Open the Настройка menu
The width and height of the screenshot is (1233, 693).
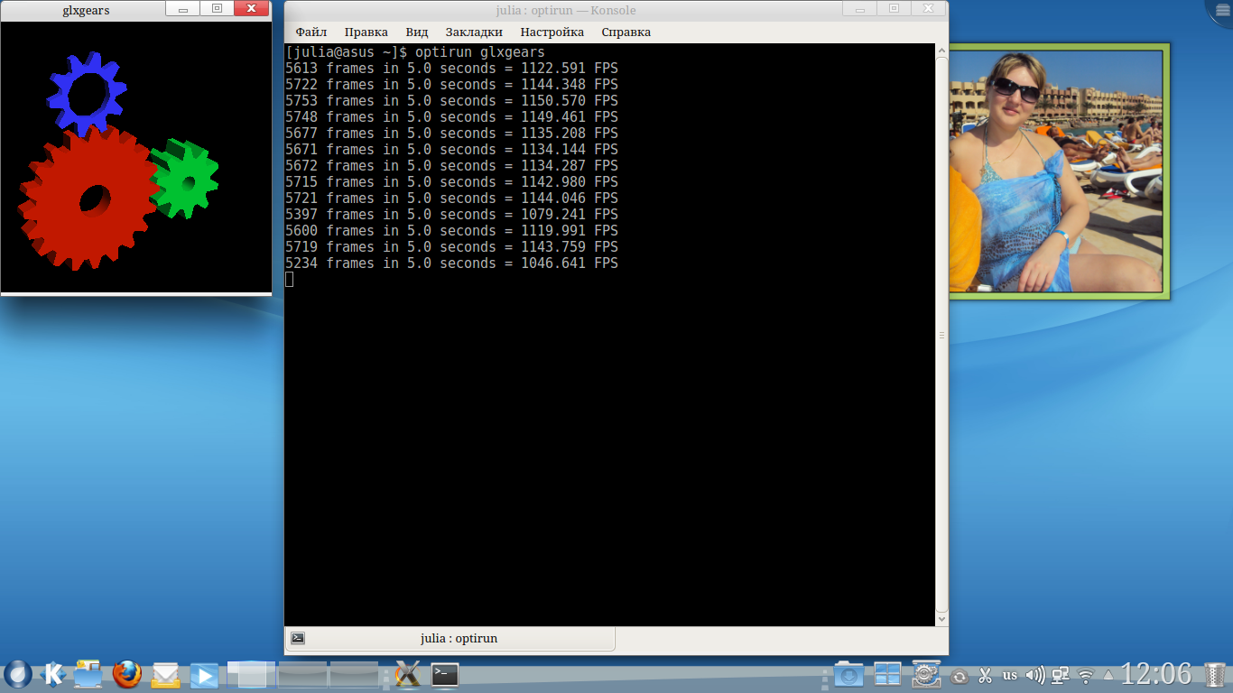pyautogui.click(x=552, y=32)
